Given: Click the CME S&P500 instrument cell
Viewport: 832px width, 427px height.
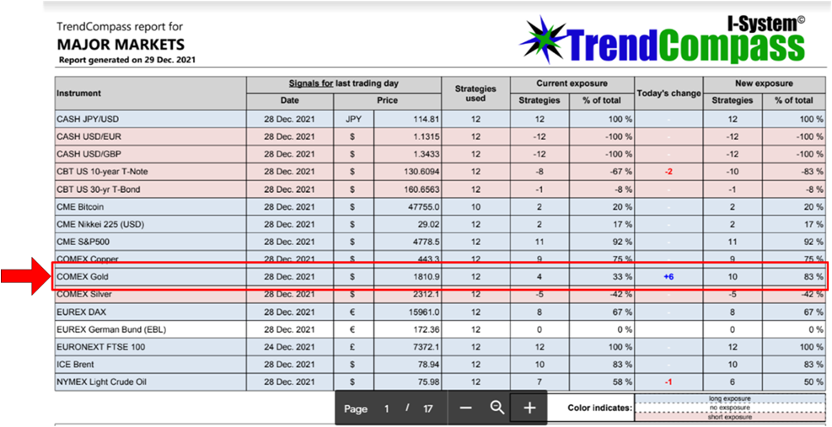Looking at the screenshot, I should pos(150,242).
